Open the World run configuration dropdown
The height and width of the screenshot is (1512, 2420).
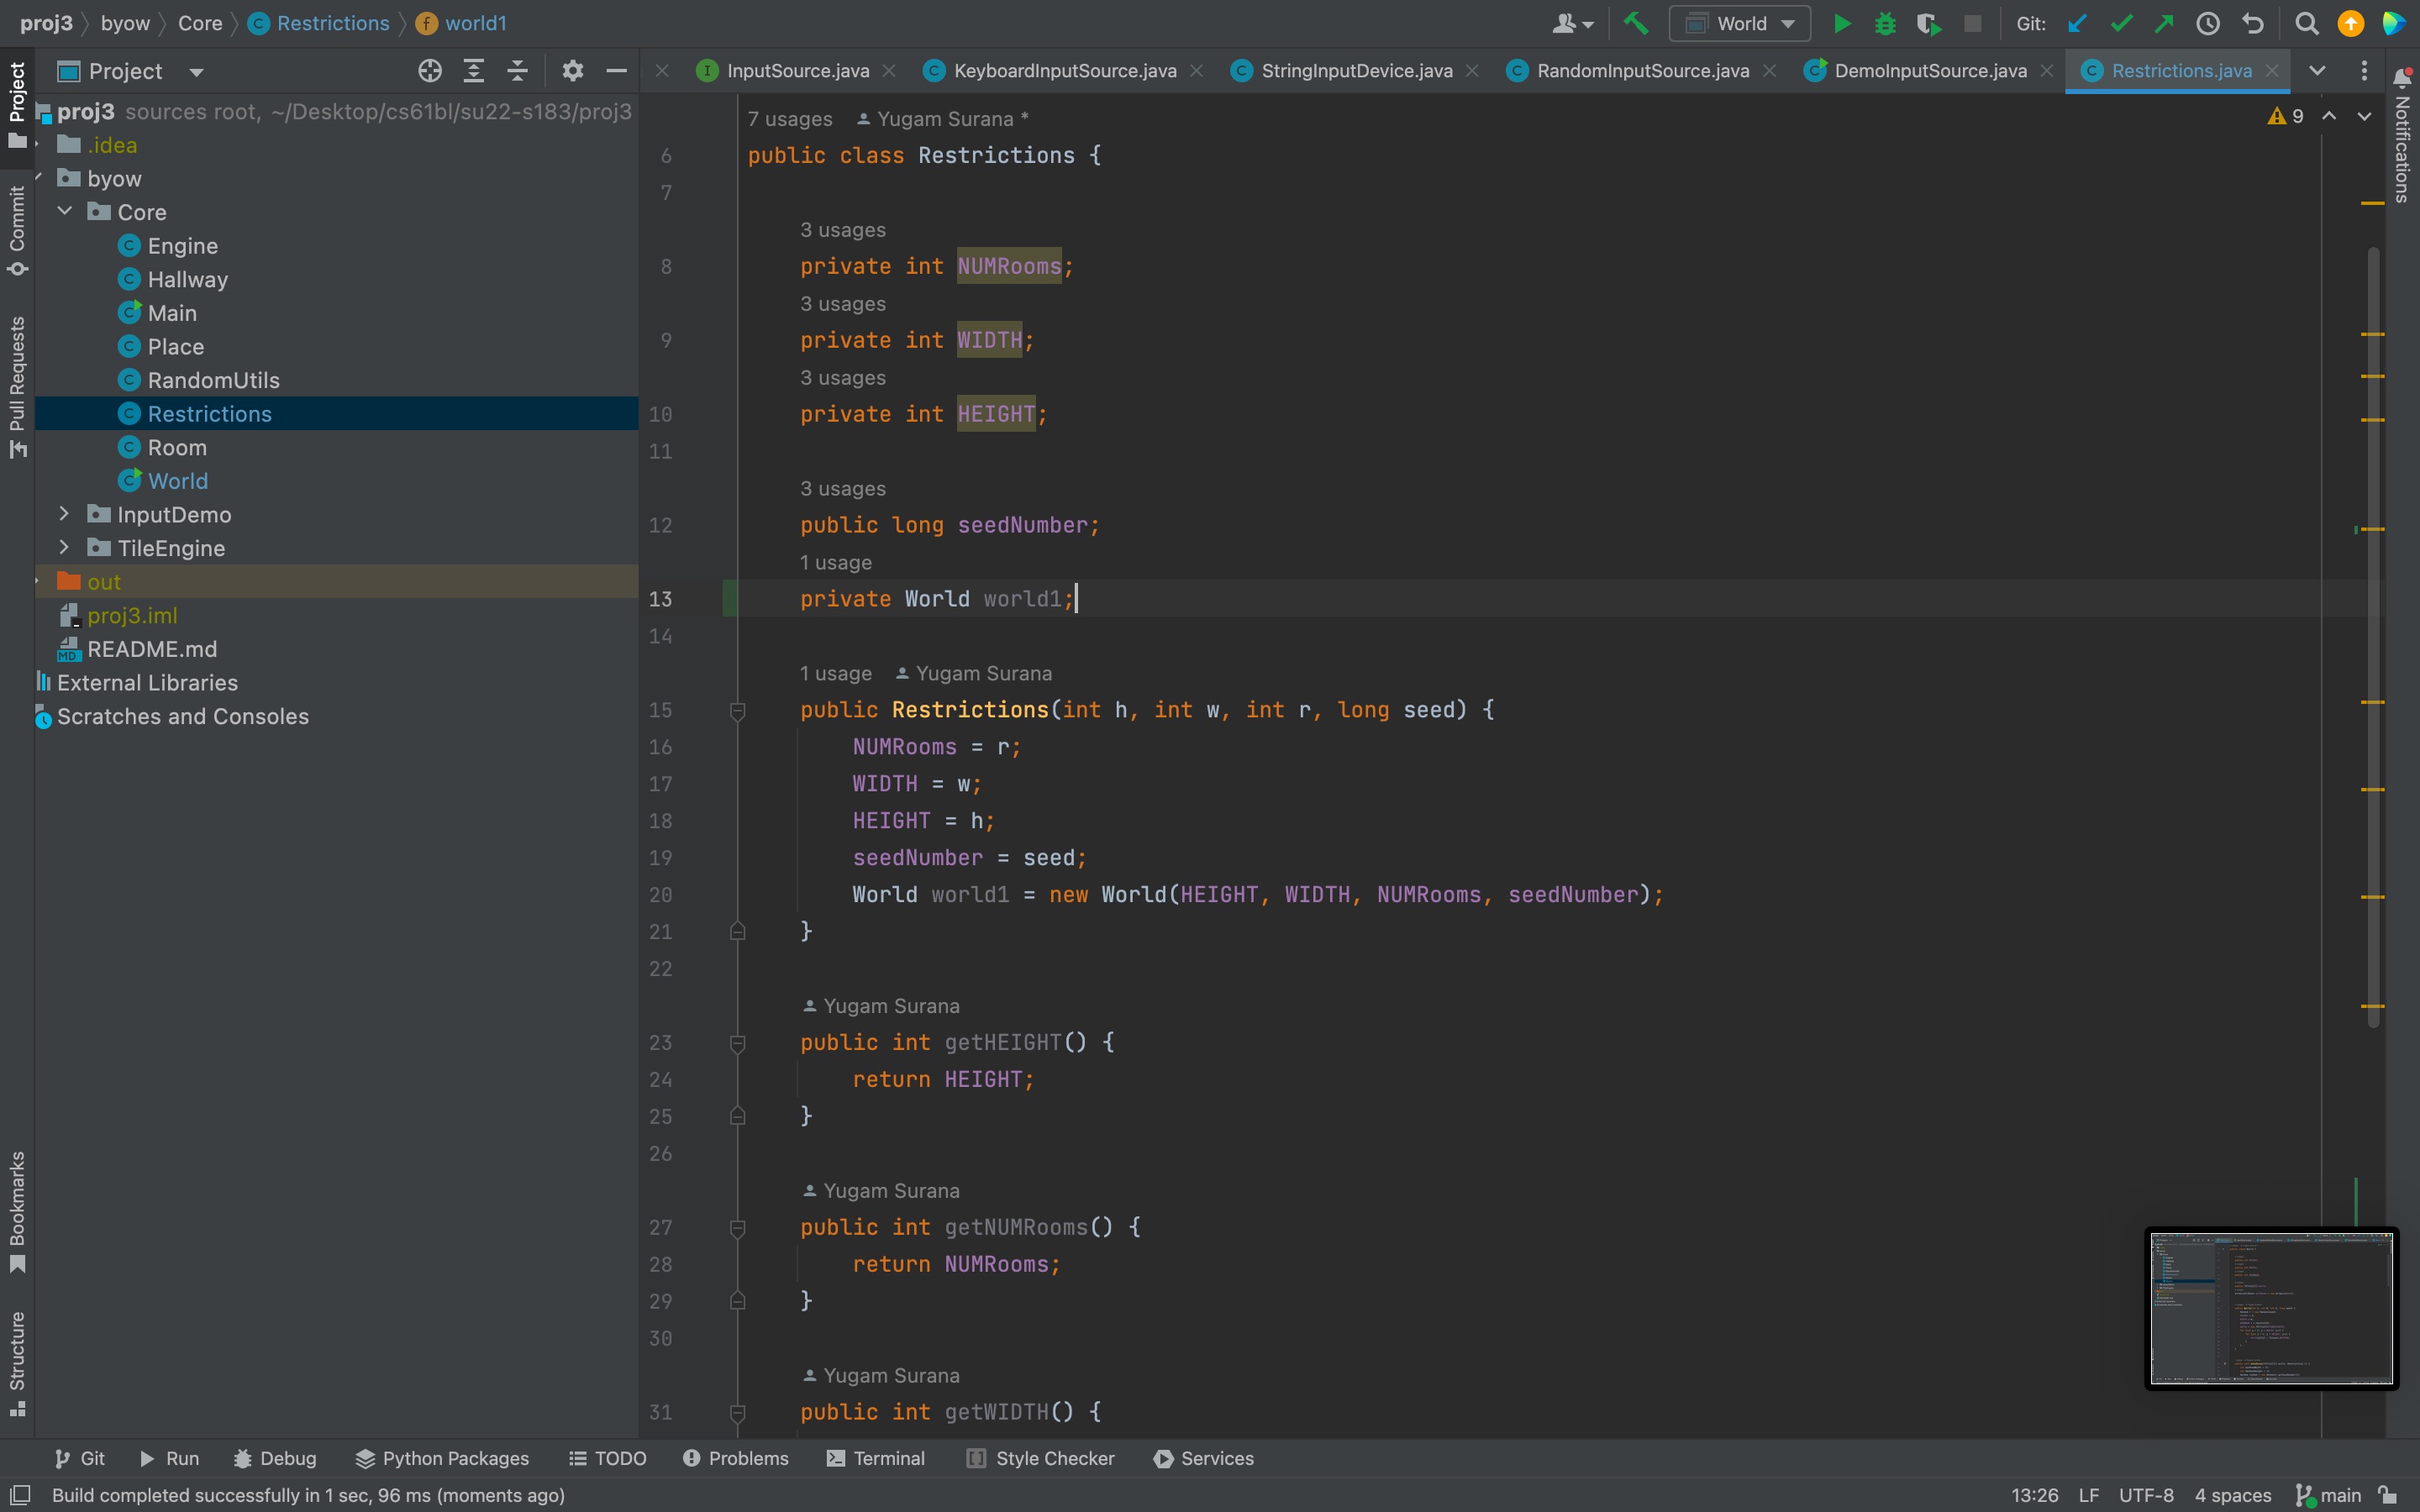coord(1740,24)
